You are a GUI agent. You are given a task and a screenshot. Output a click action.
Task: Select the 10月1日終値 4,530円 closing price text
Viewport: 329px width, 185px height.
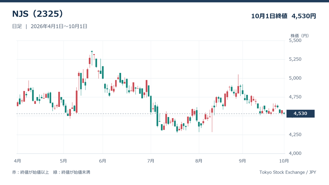tap(283, 16)
